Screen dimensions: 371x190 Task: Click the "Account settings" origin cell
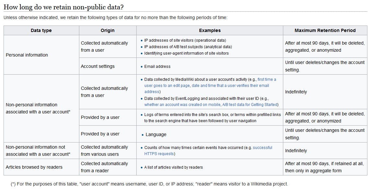[x=98, y=66]
